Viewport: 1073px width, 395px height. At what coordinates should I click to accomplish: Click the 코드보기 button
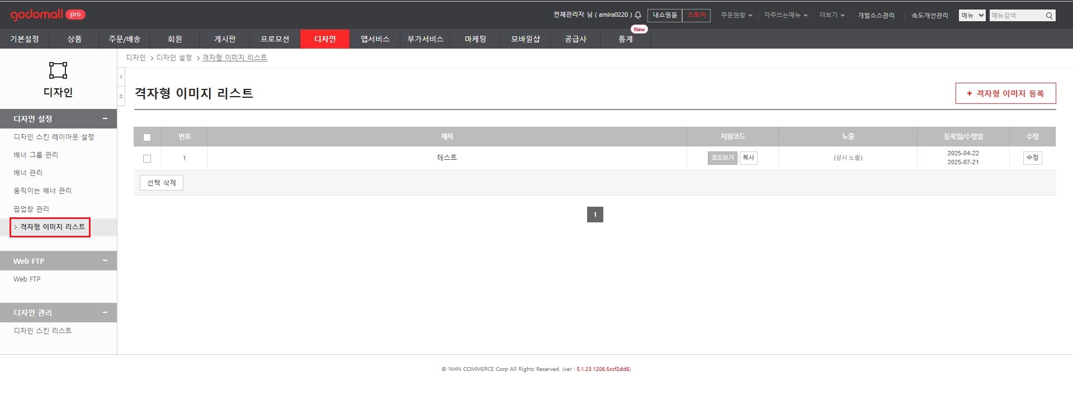point(722,158)
